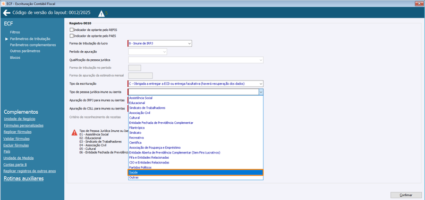Pick Entidade Fechada de Previdência Complementar
The image size is (425, 200).
point(195,123)
